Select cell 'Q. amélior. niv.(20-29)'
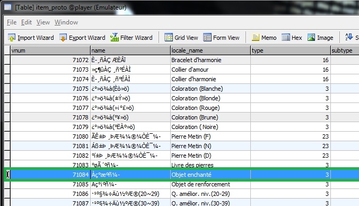This screenshot has width=359, height=206. tap(211, 194)
